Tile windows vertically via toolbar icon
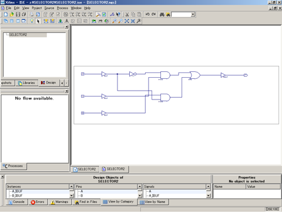 pyautogui.click(x=18, y=21)
